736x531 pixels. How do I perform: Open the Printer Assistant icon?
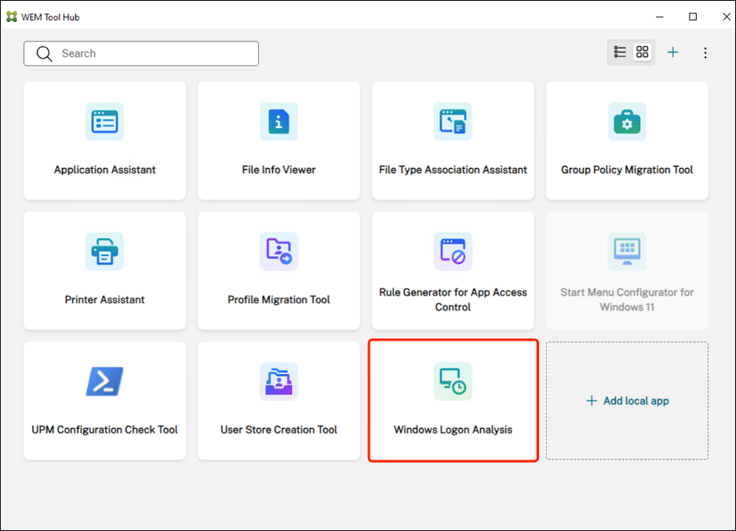104,251
